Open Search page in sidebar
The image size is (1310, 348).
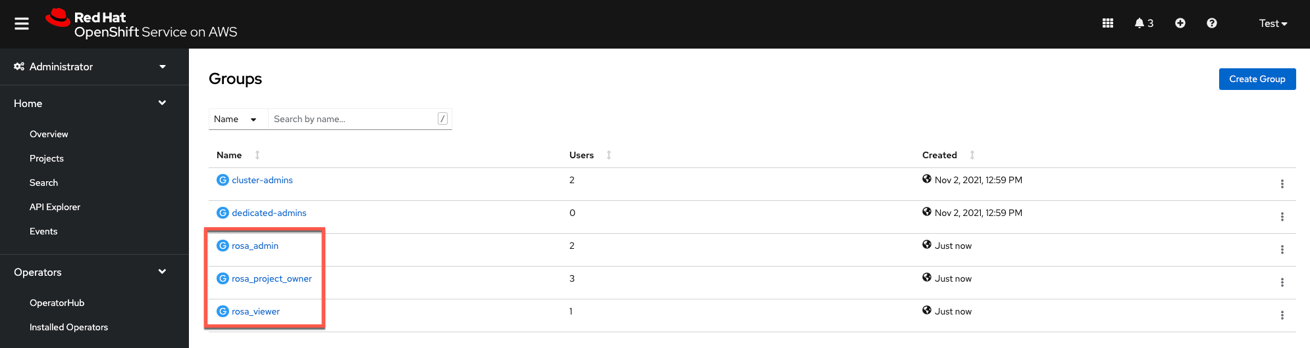click(x=43, y=183)
